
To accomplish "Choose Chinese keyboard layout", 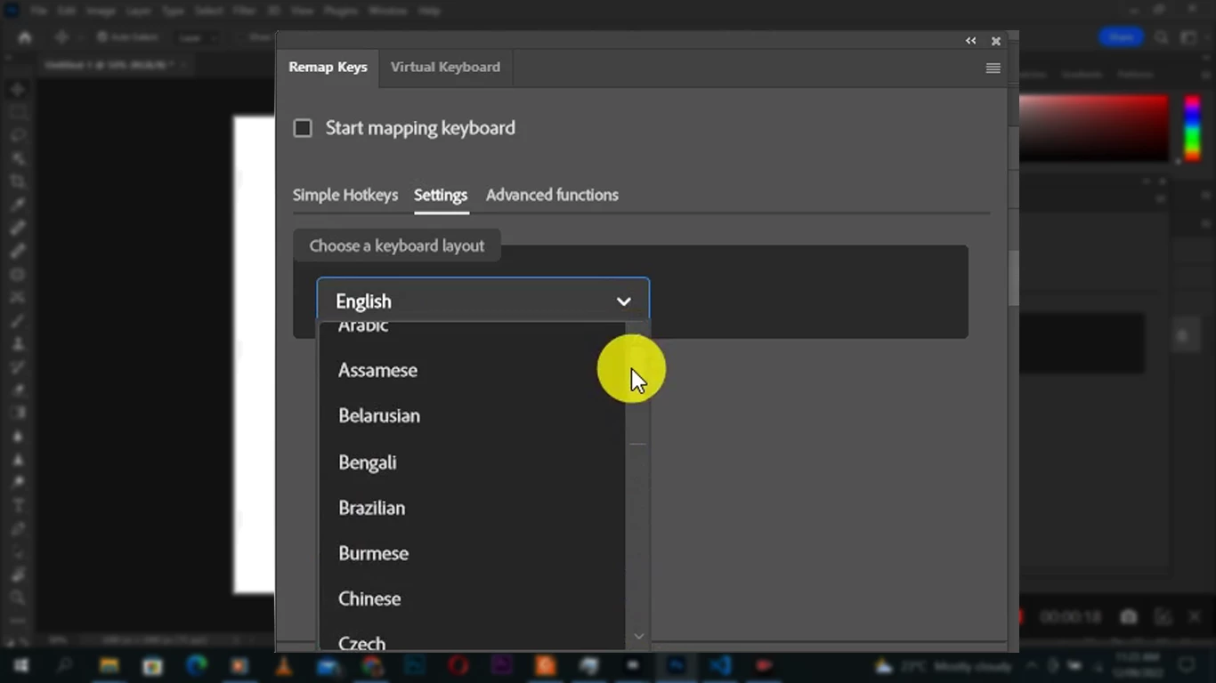I will 473,599.
